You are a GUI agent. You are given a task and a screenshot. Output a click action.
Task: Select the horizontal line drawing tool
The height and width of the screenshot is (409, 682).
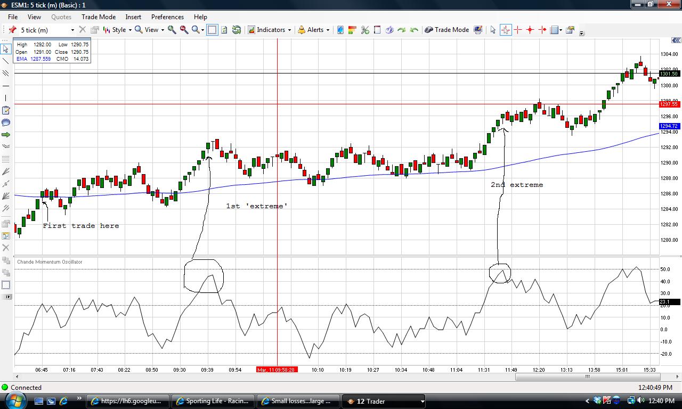pos(6,86)
